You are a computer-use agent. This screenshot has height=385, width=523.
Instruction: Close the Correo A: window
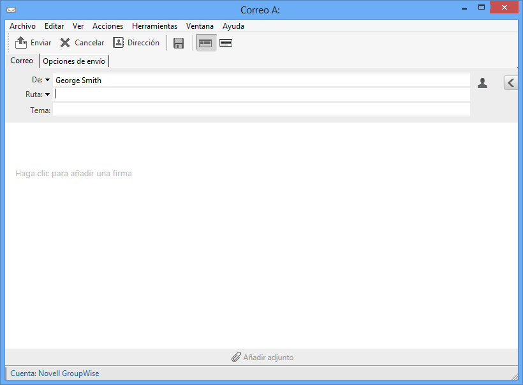pos(504,7)
